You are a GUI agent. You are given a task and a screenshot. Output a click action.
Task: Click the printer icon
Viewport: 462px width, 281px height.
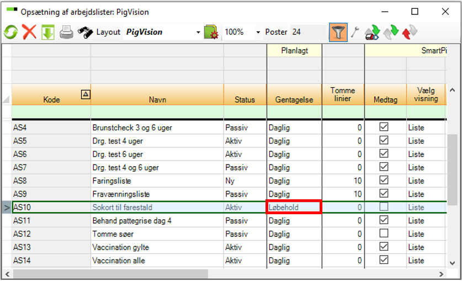point(66,32)
